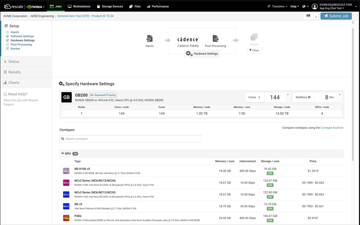Click the ND v2 coretype name
360x225 pixels.
click(x=79, y=204)
